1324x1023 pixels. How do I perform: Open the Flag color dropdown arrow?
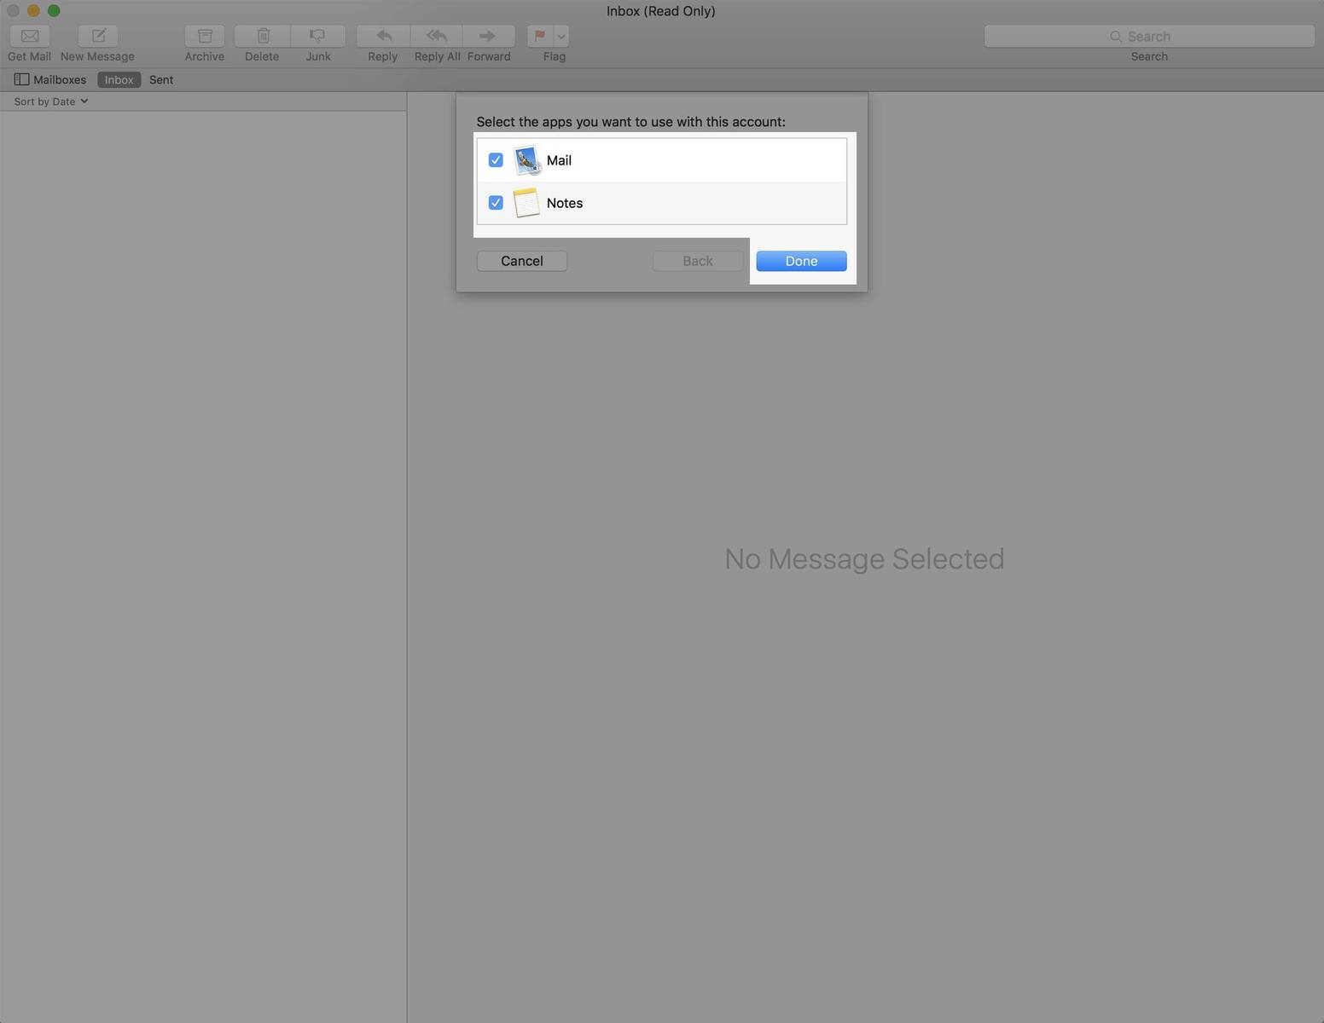[x=561, y=36]
